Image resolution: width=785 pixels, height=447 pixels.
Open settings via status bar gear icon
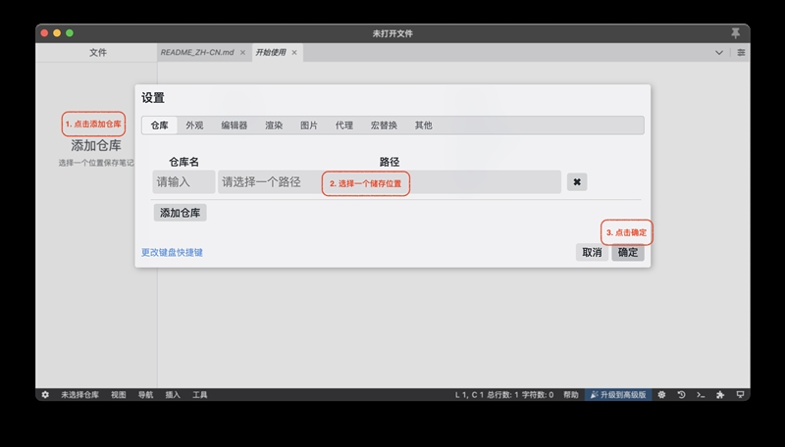(x=45, y=395)
